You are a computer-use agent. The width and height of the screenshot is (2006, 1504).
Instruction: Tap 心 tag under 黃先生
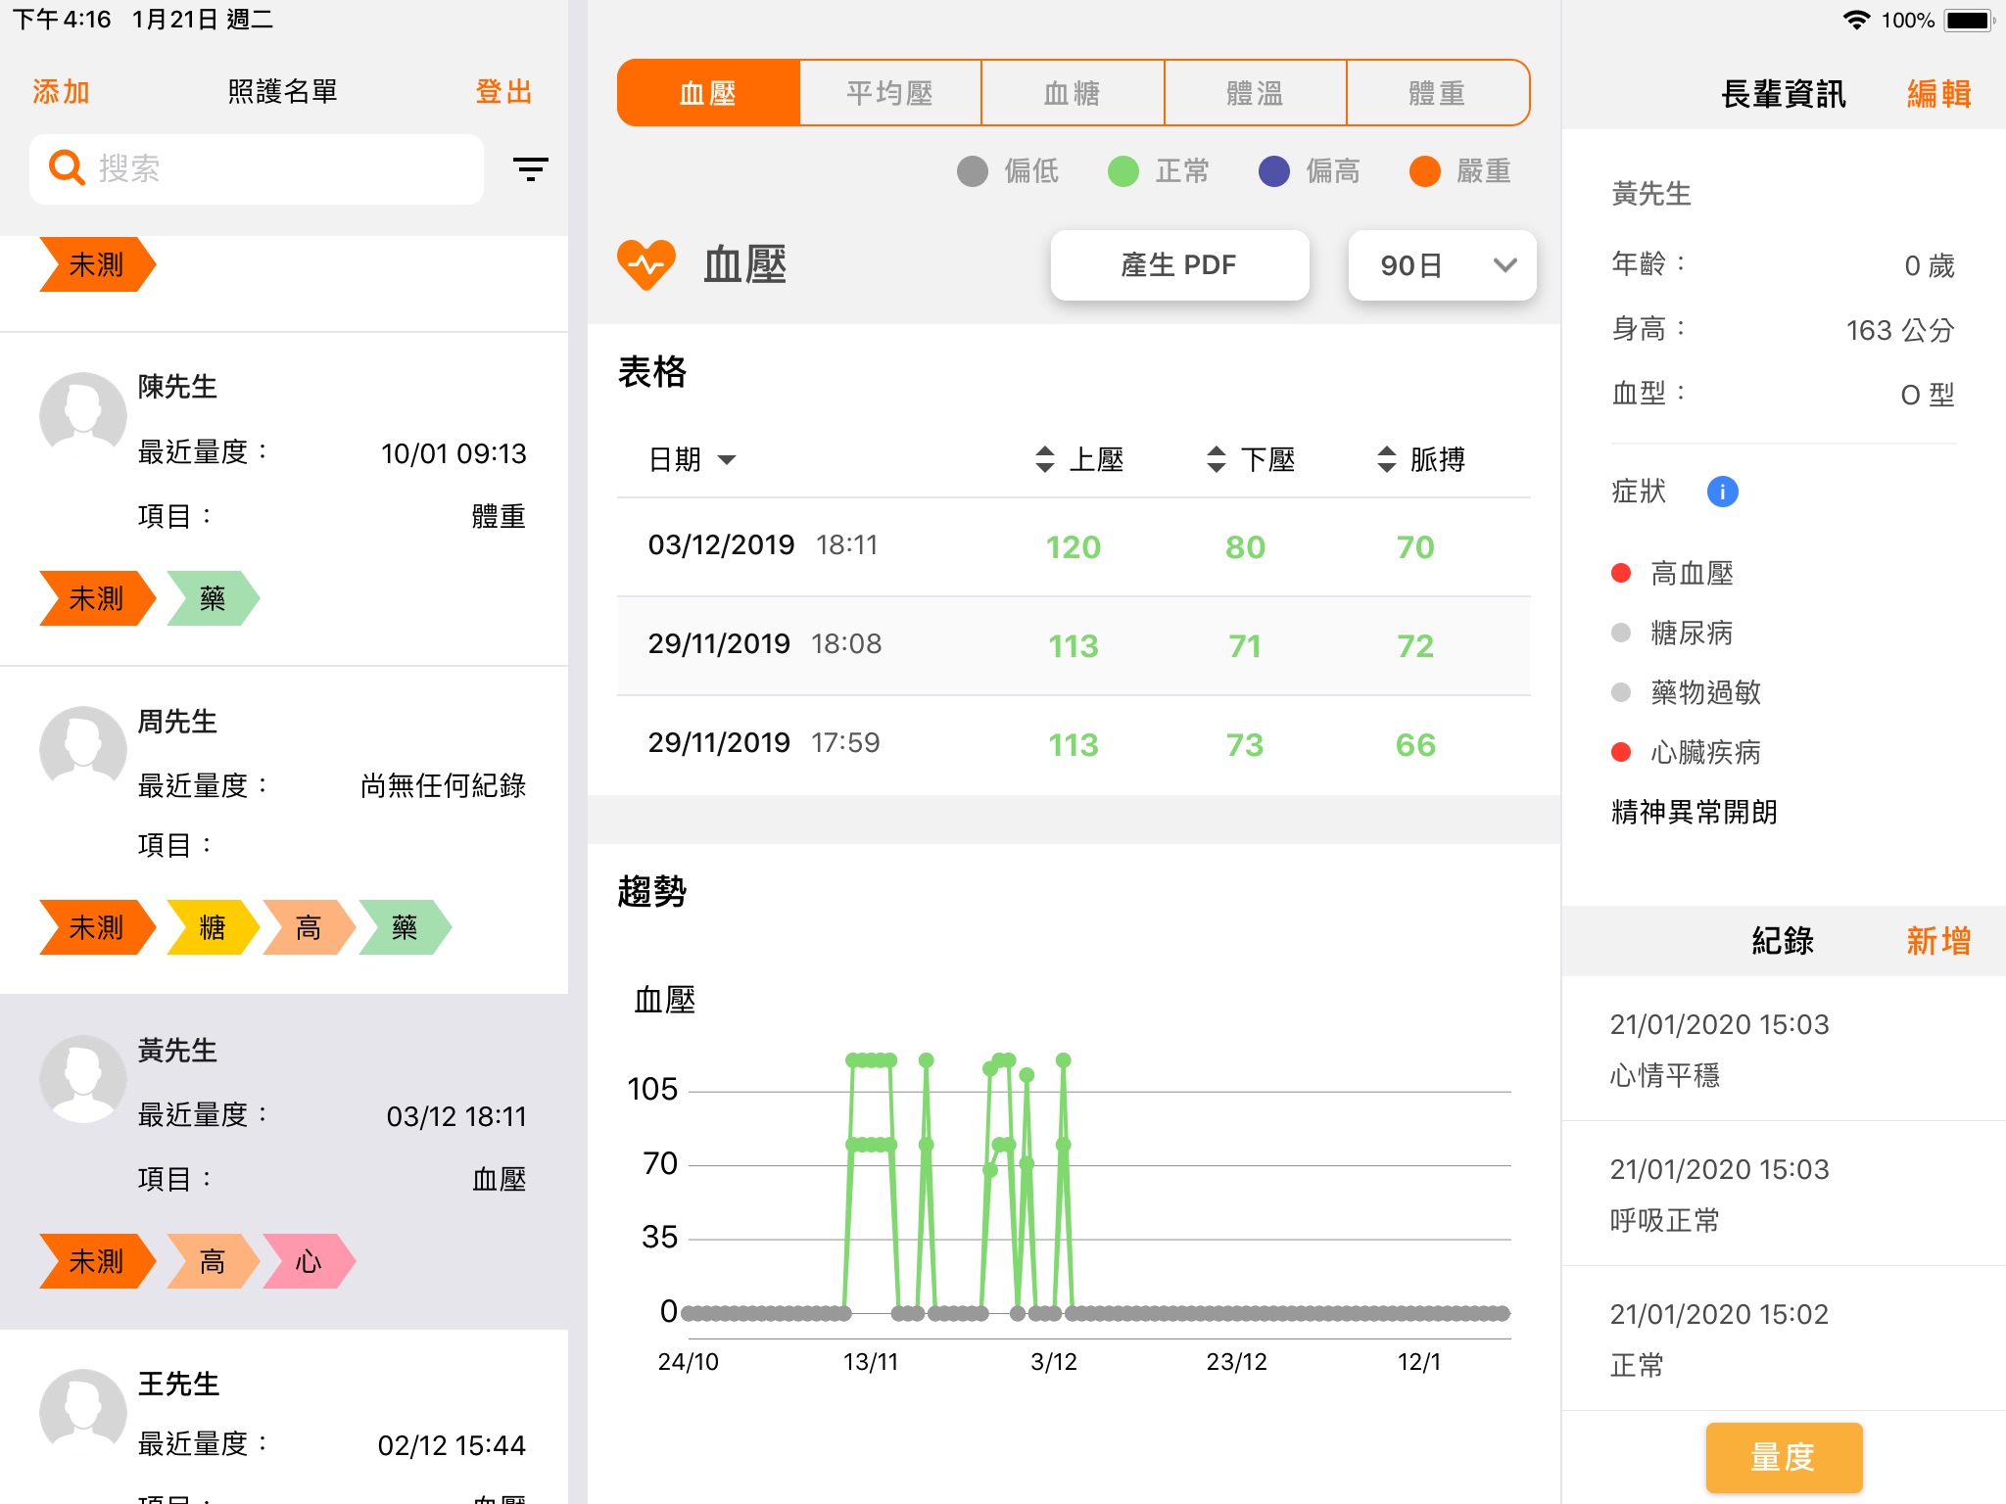(309, 1261)
